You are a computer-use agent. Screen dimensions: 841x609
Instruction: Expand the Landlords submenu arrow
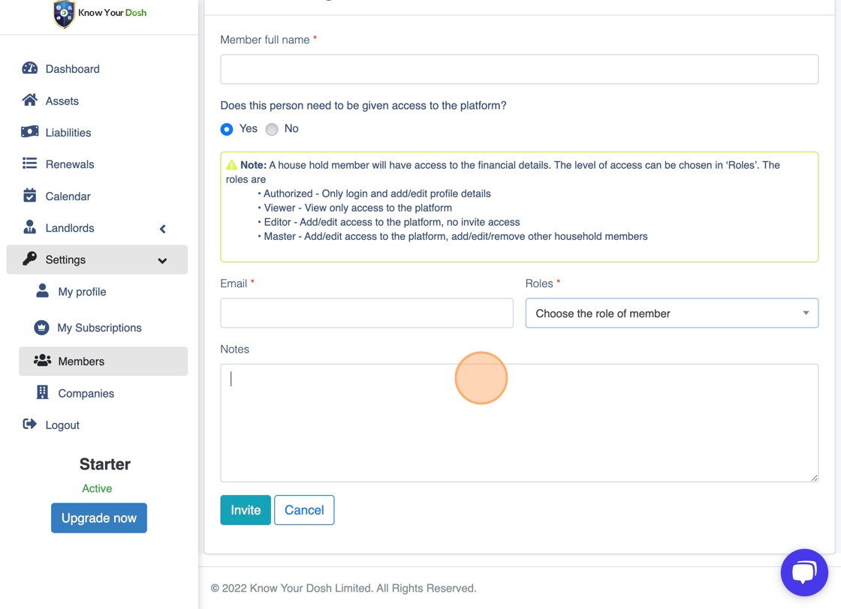162,229
